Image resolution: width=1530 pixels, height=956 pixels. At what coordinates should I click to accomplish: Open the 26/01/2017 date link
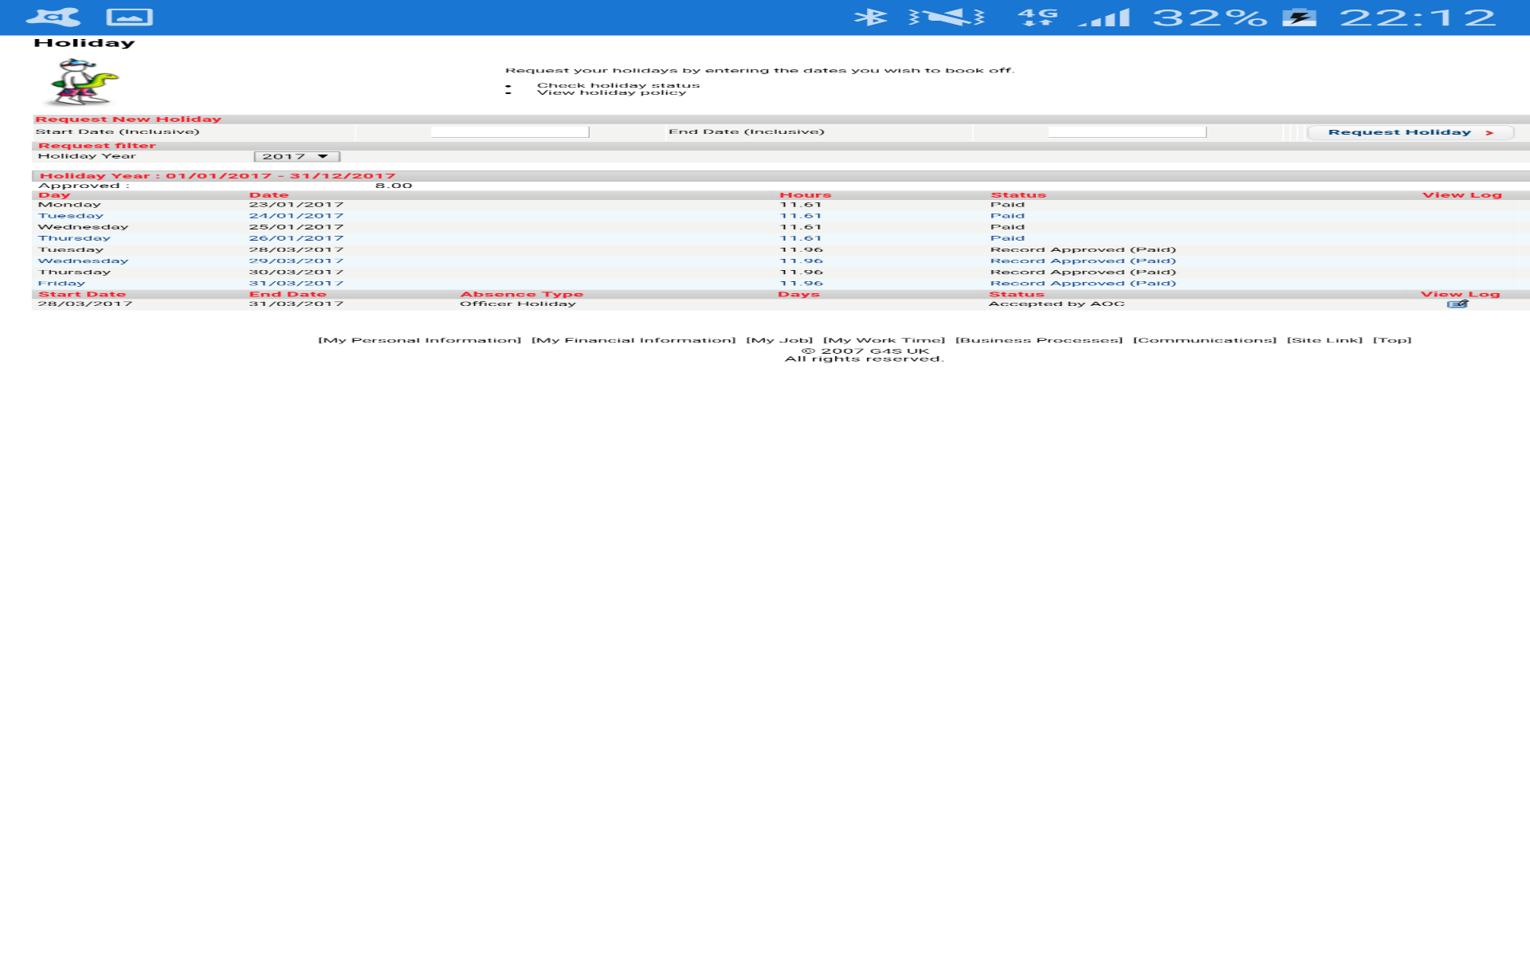tap(296, 237)
